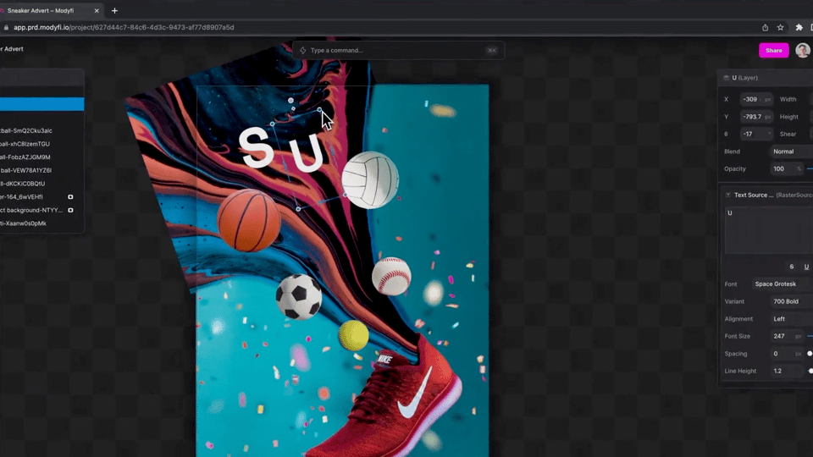Open the Alignment dropdown showing Left
This screenshot has width=813, height=457.
[x=791, y=319]
